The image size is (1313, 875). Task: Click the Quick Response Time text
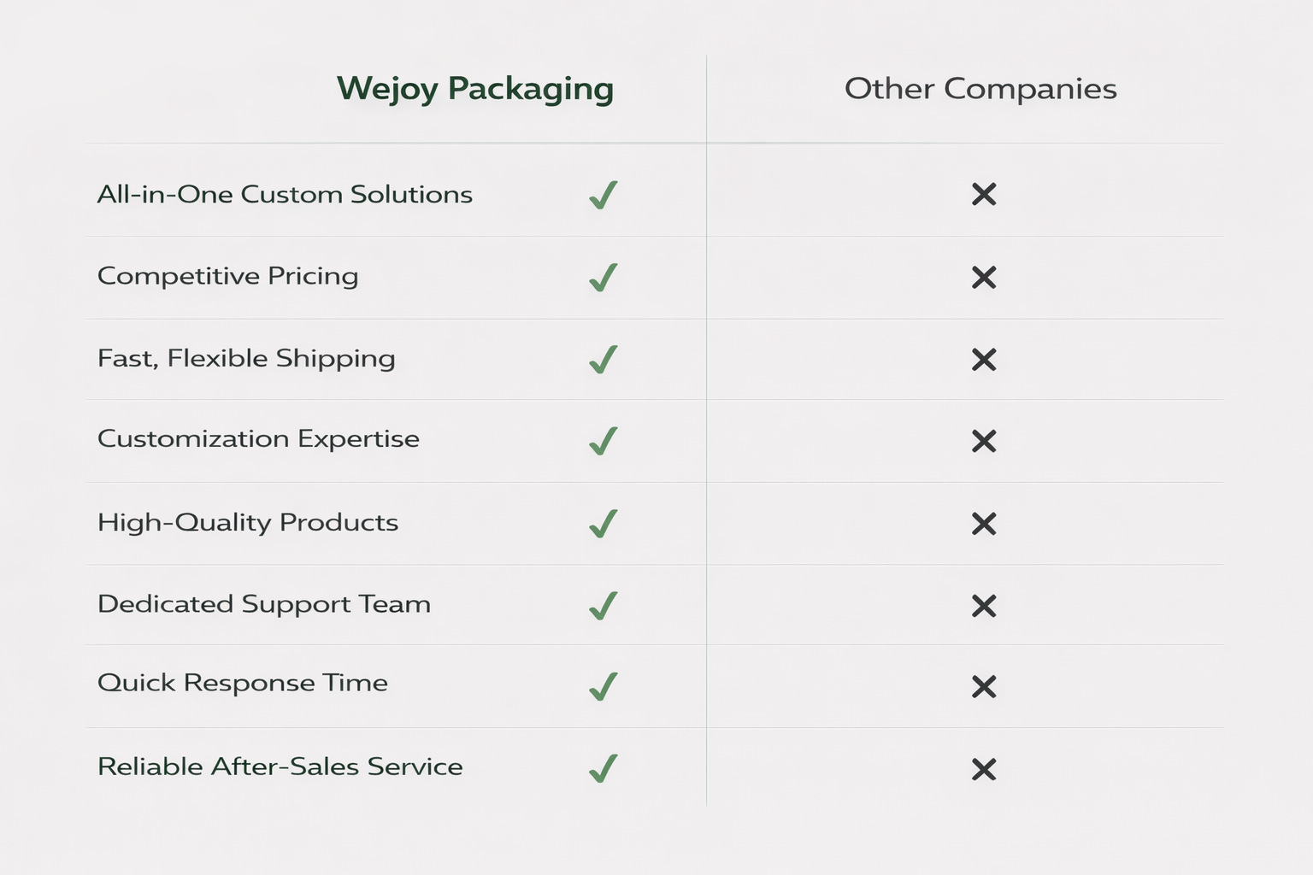(243, 683)
